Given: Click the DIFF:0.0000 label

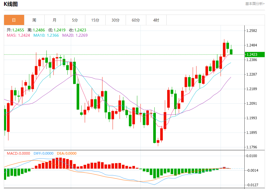Looking at the screenshot, I should tap(44, 153).
